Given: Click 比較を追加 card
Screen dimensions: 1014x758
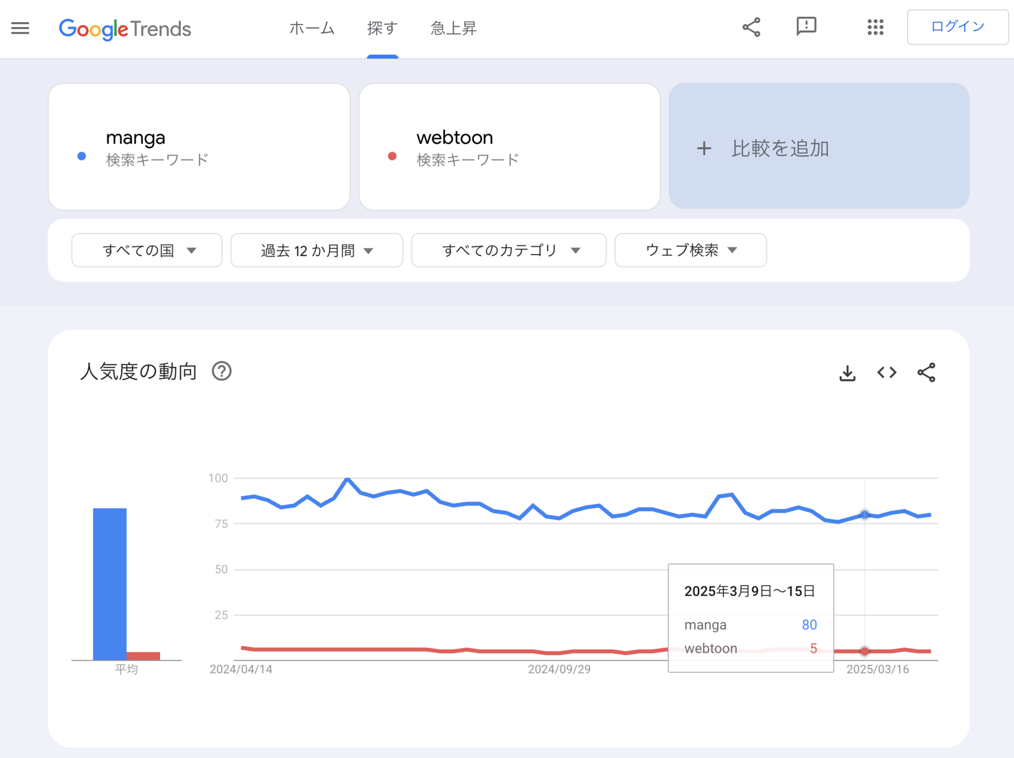Looking at the screenshot, I should pyautogui.click(x=819, y=146).
